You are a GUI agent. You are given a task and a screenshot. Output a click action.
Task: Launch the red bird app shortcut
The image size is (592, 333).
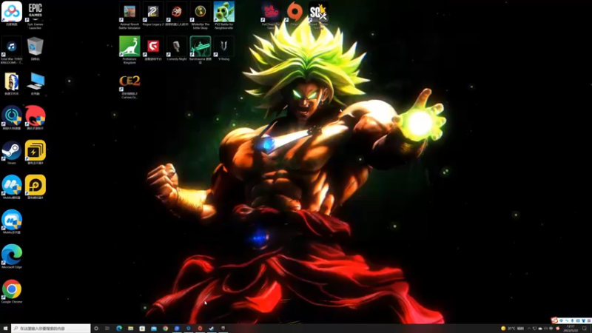click(x=35, y=118)
